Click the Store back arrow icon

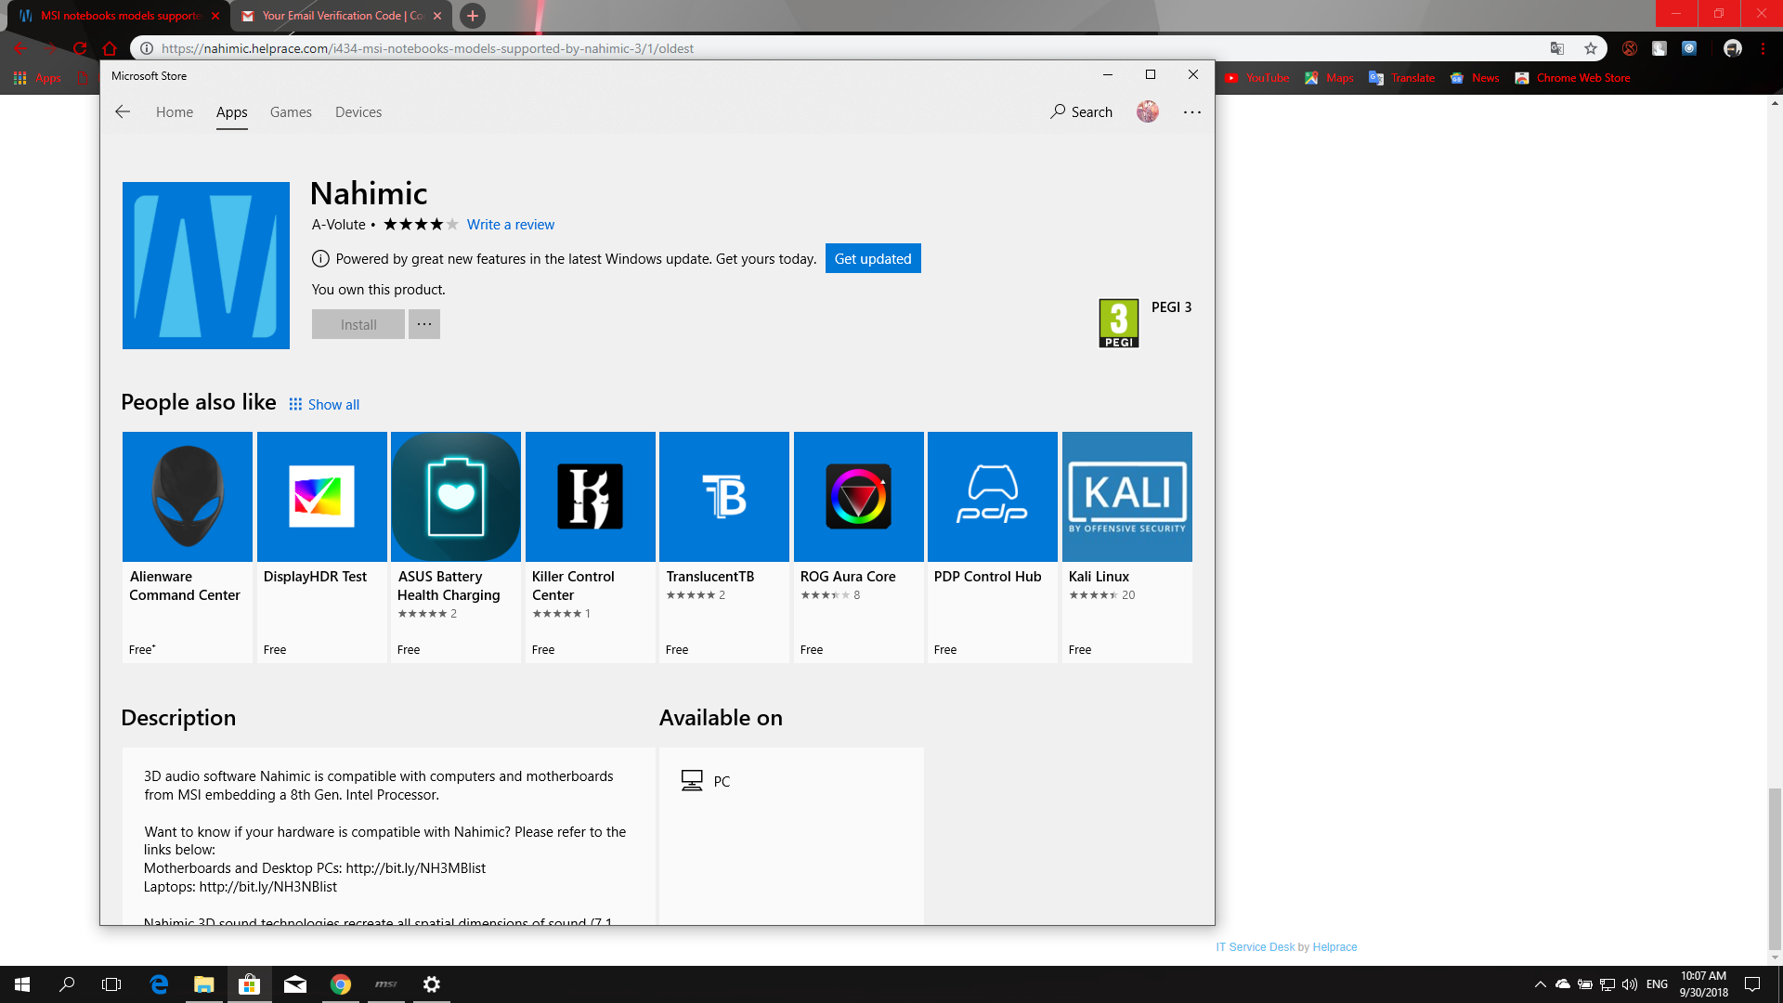click(x=123, y=111)
